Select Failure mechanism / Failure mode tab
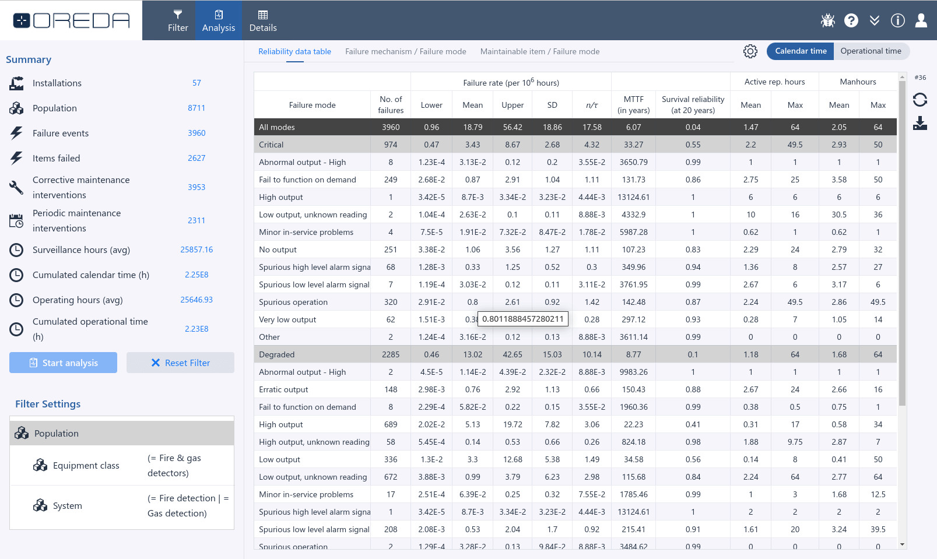Screen dimensions: 937x559 pos(405,51)
